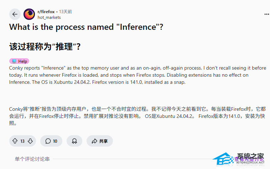Click the 13天前 post timestamp

66,12
